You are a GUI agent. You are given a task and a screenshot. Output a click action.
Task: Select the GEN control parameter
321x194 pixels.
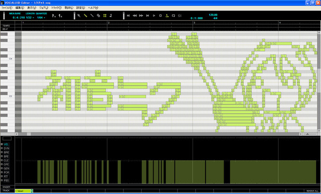[6, 168]
